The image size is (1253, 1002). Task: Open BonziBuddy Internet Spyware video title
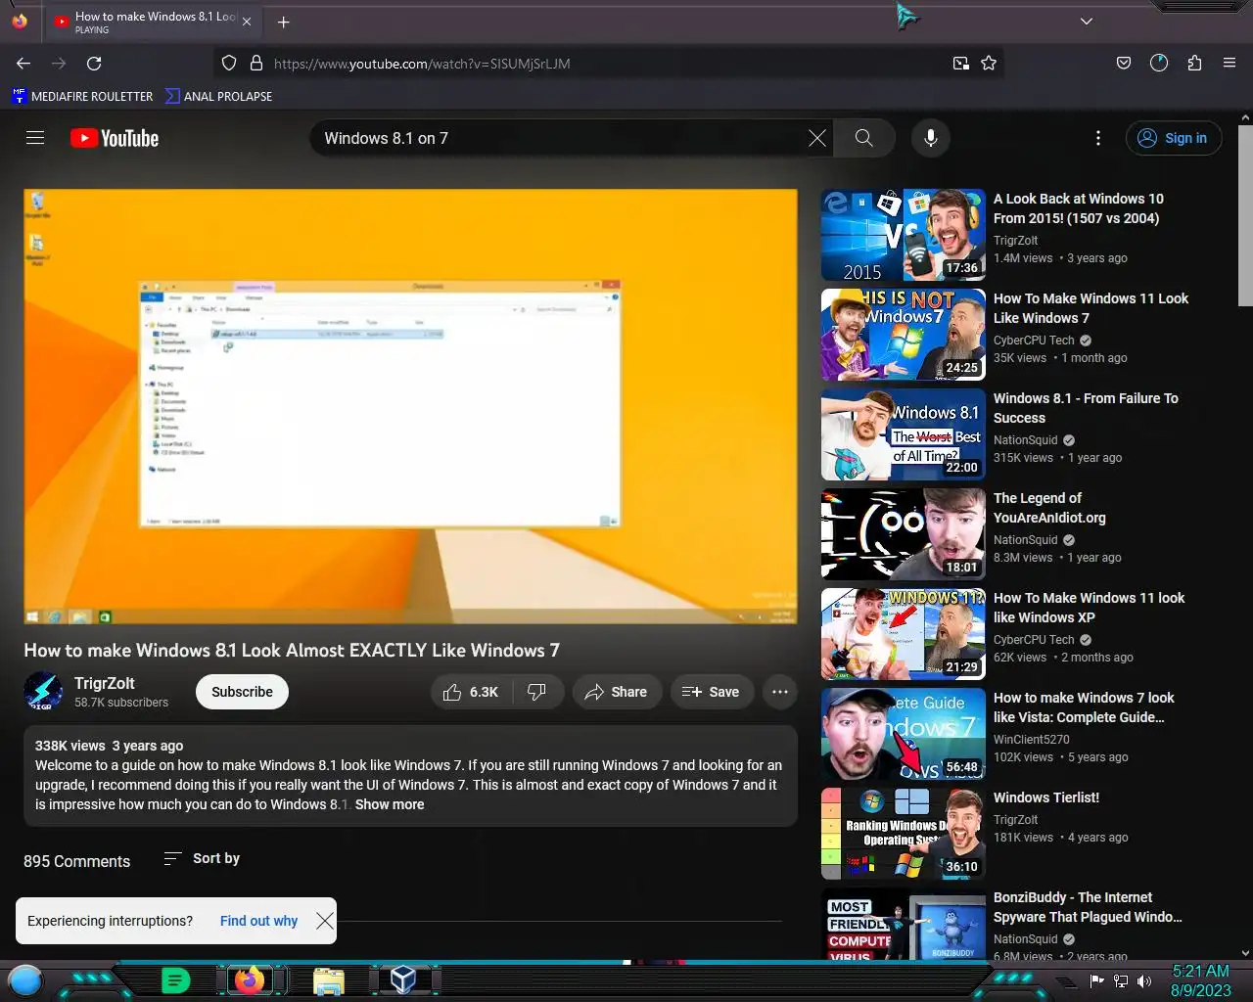tap(1088, 907)
